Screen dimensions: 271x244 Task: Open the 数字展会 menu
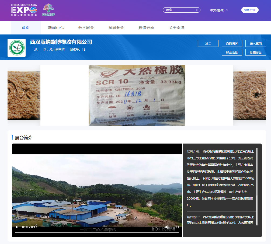pos(86,28)
